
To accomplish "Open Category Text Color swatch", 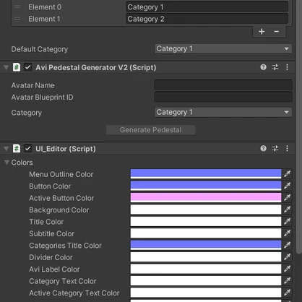I will point(206,280).
